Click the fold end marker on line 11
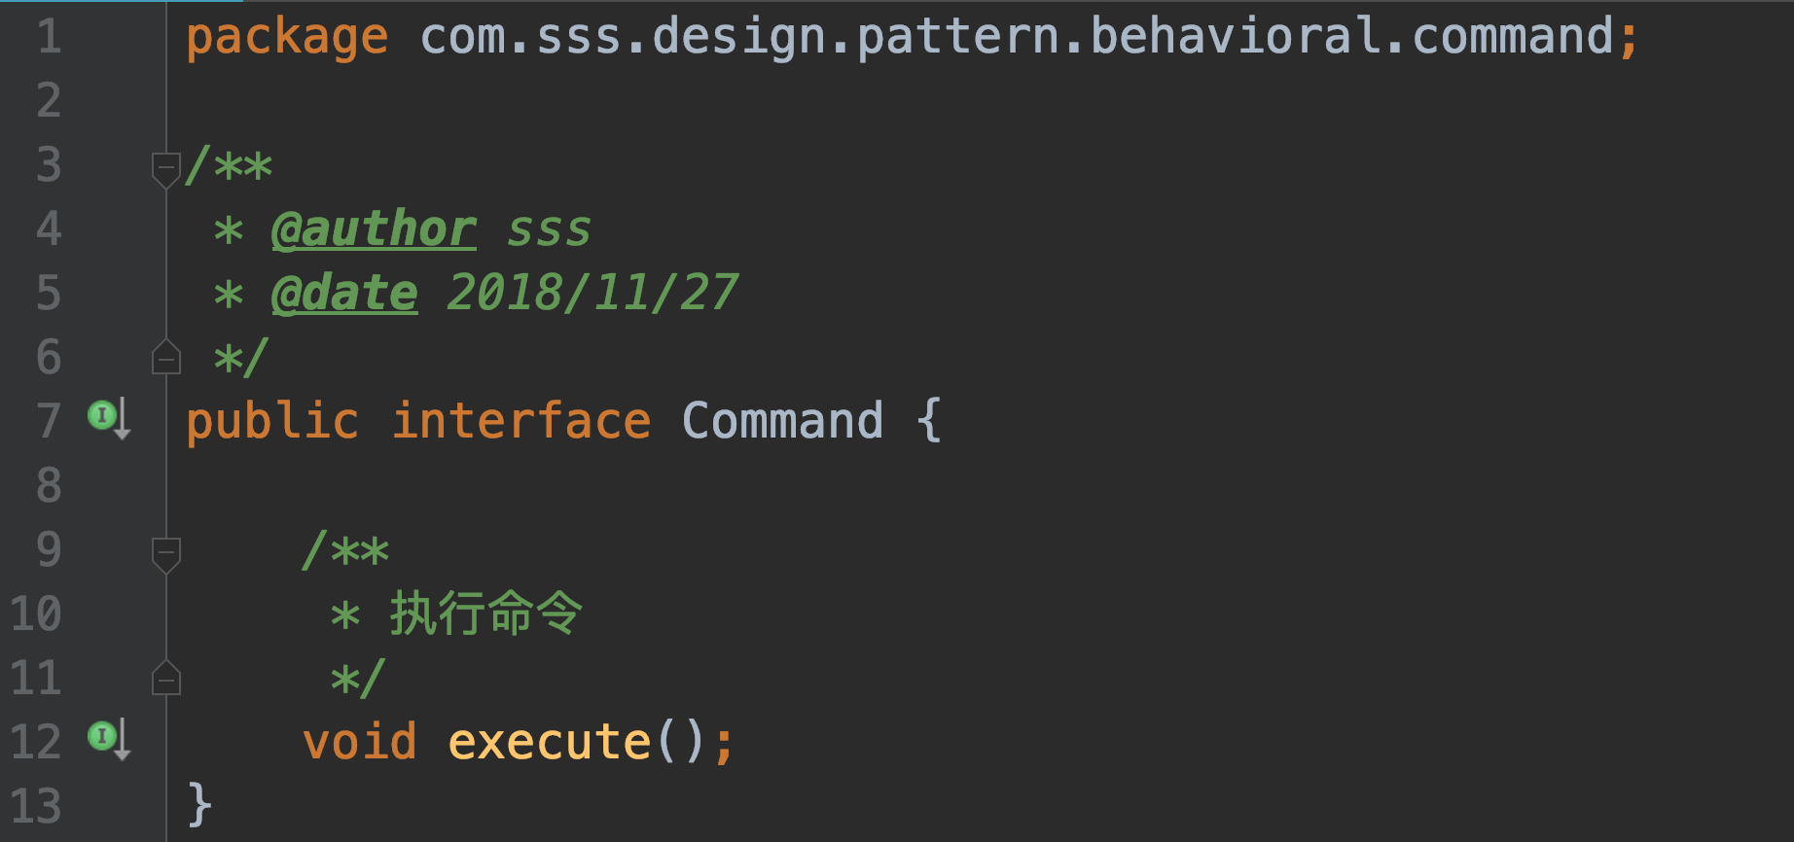 pos(166,678)
